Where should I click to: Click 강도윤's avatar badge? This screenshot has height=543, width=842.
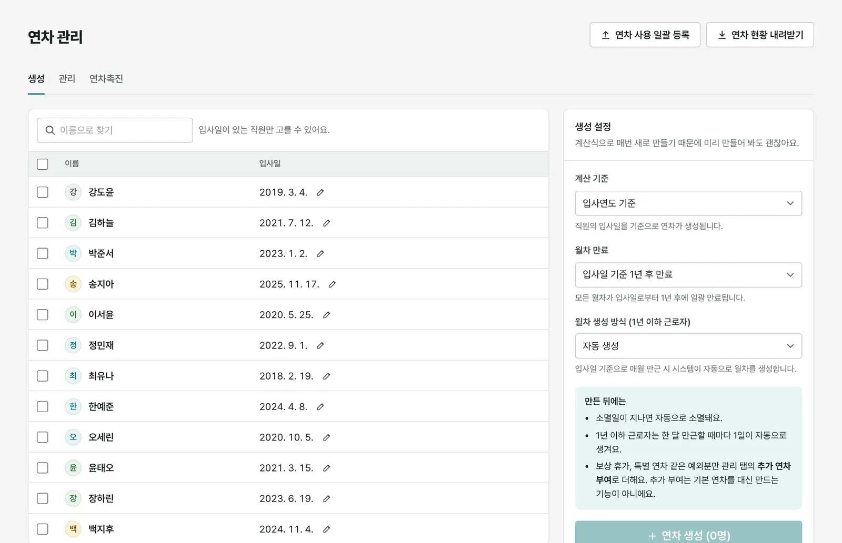73,192
